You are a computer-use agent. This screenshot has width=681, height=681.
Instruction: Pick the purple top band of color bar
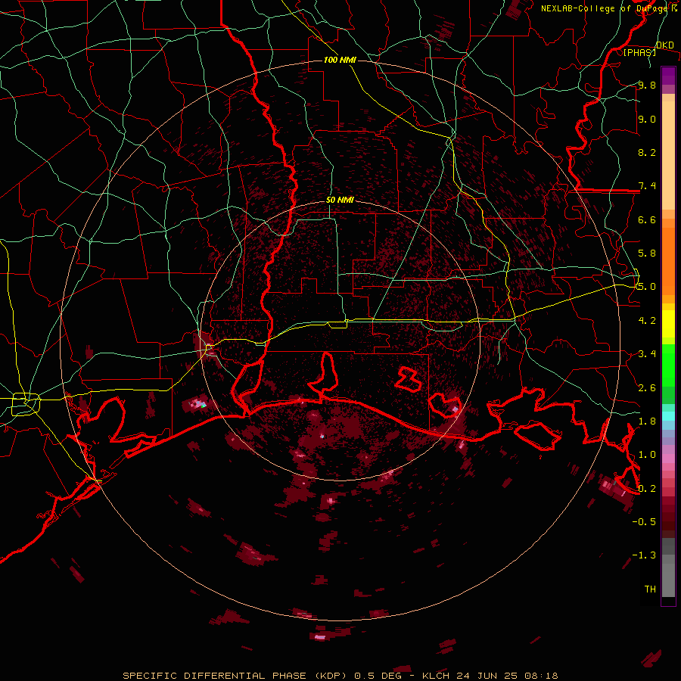tap(668, 76)
